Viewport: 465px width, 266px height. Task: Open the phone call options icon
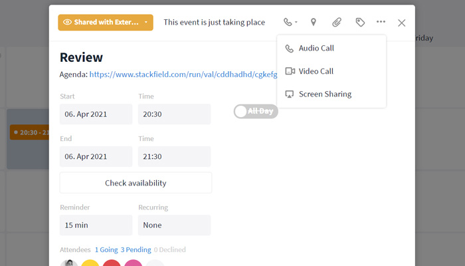pyautogui.click(x=290, y=22)
